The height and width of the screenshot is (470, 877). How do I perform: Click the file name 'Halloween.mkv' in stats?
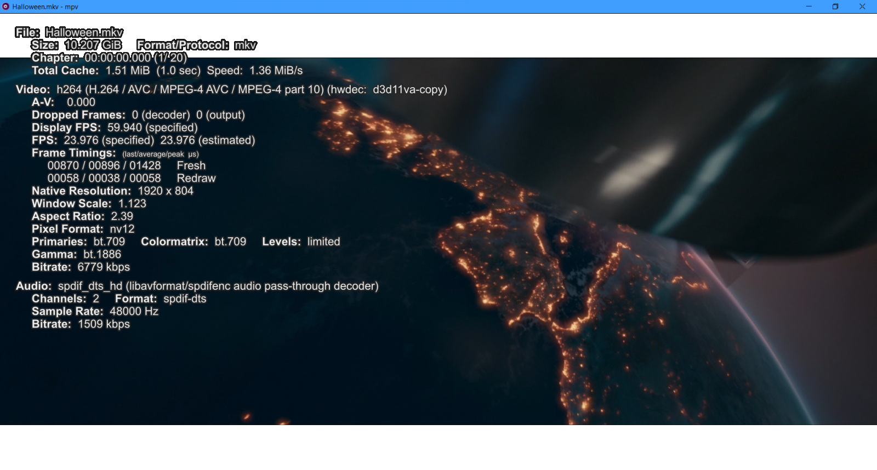(x=84, y=32)
